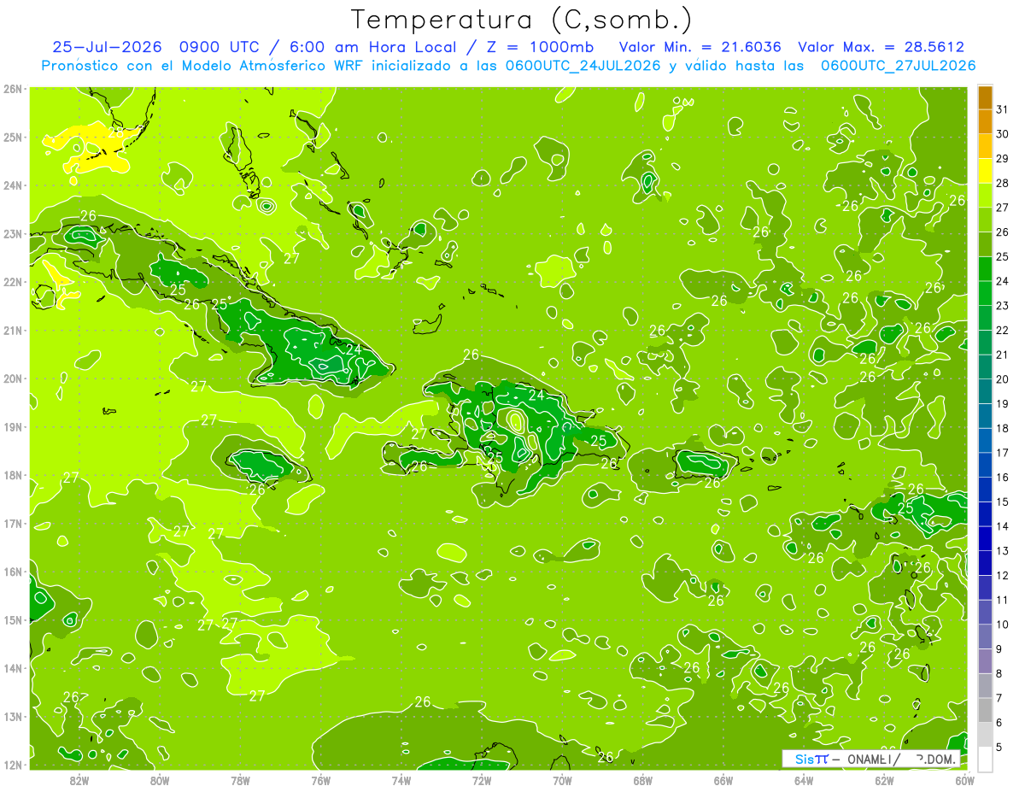Click the '66W' longitude axis label
The image size is (1025, 792).
coord(723,780)
